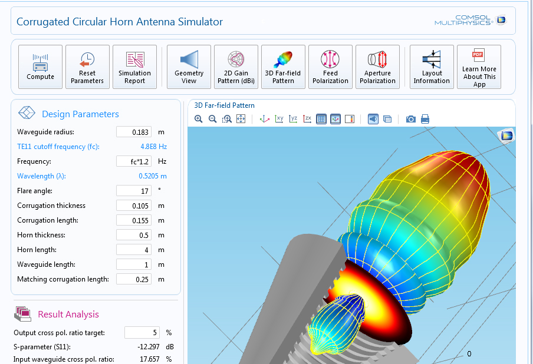Switch to the ZX plane view
Image resolution: width=533 pixels, height=364 pixels.
point(307,119)
